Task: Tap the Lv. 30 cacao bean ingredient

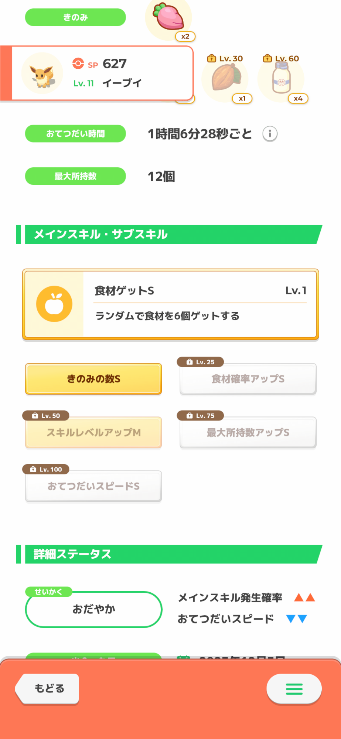Action: [x=225, y=78]
